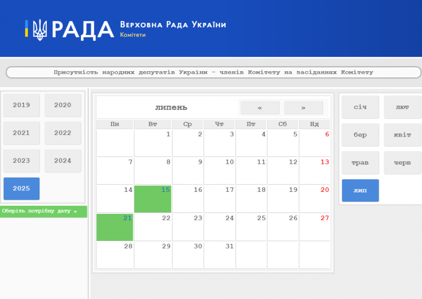Click the Сб weekday header
The width and height of the screenshot is (422, 299).
[283, 124]
